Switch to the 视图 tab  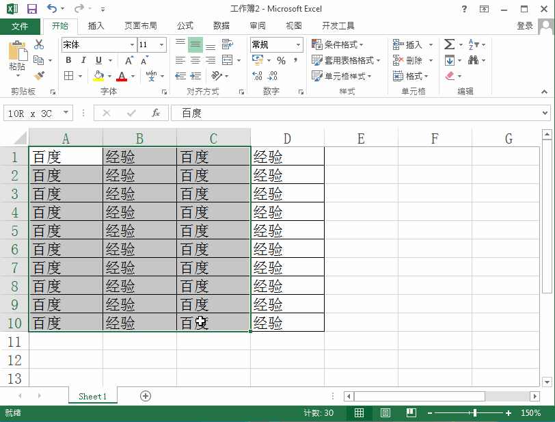click(x=294, y=26)
